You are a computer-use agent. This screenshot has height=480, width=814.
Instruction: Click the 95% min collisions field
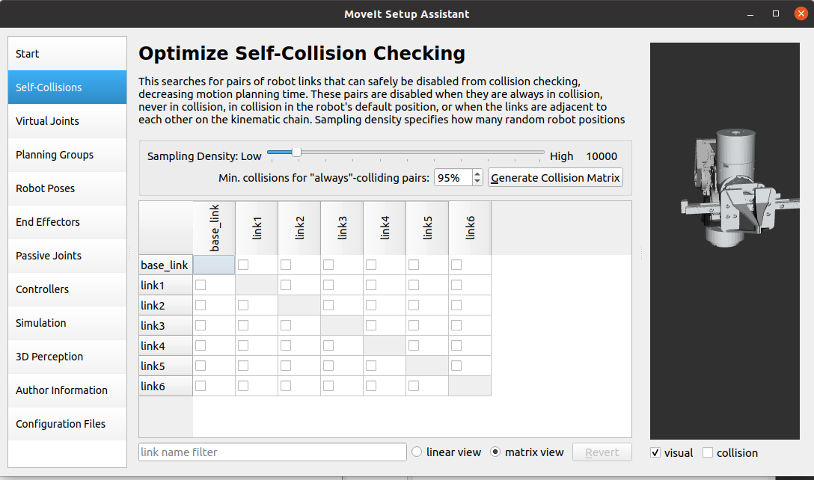coord(453,177)
